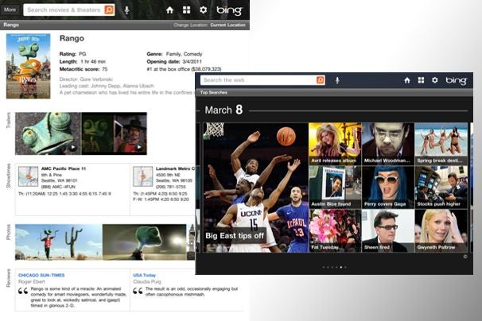The height and width of the screenshot is (321, 482).
Task: Tap the bing logo in the movies window
Action: tap(229, 11)
